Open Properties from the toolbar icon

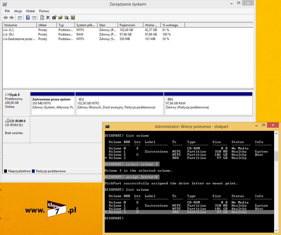point(54,18)
